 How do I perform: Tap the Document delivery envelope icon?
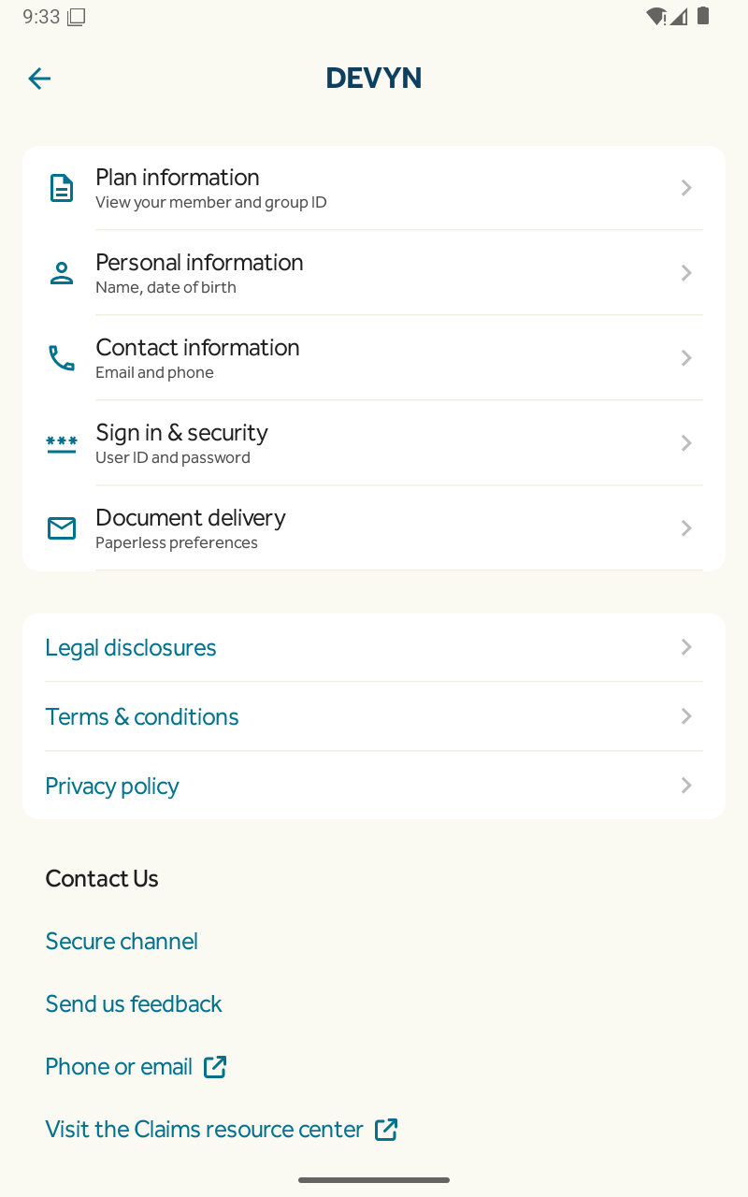click(62, 528)
